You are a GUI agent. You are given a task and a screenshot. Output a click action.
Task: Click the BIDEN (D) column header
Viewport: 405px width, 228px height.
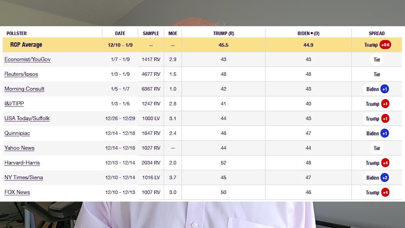pyautogui.click(x=308, y=33)
